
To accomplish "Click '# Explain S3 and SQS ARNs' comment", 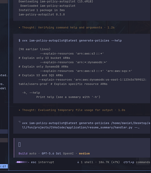I will [41, 75].
